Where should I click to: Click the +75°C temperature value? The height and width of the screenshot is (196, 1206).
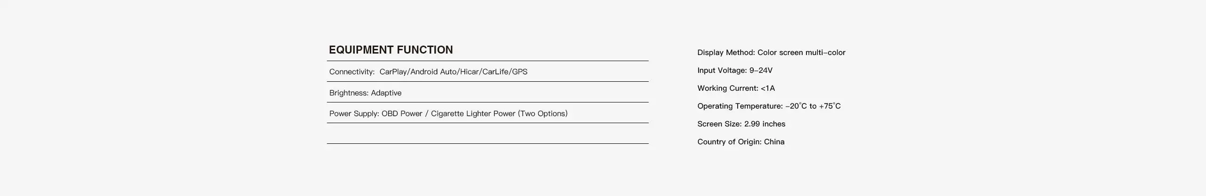coord(830,106)
